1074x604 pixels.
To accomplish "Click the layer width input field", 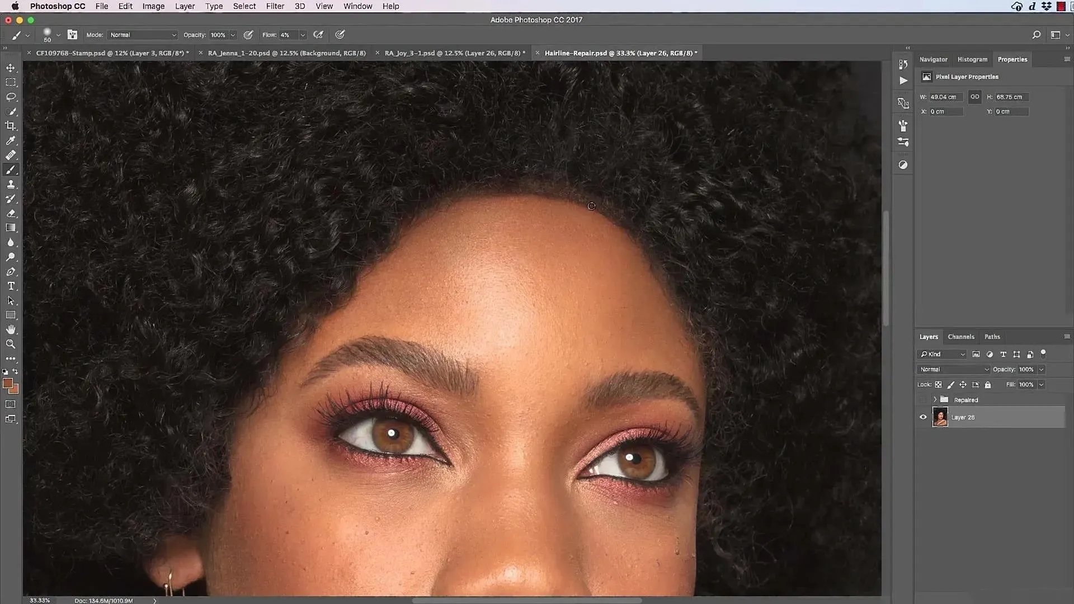I will coord(945,97).
